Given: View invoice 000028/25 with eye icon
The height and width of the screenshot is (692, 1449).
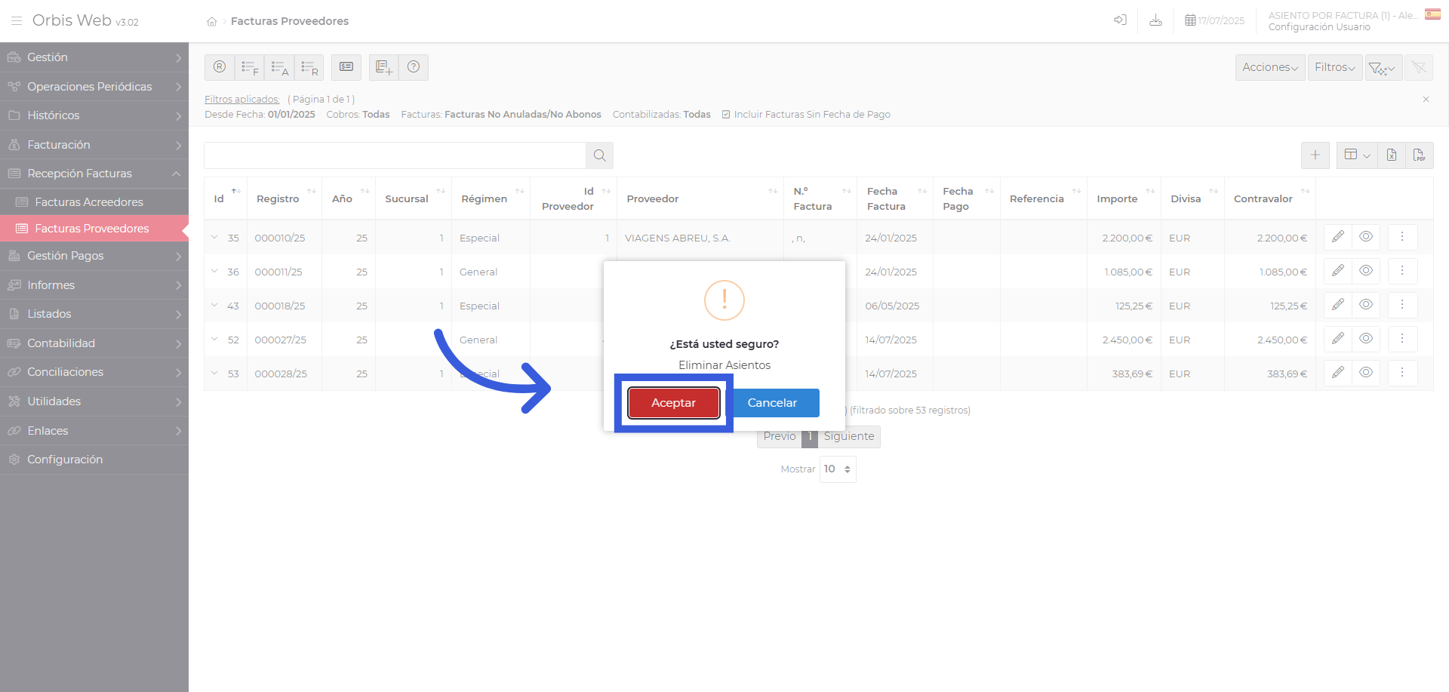Looking at the screenshot, I should pyautogui.click(x=1366, y=373).
